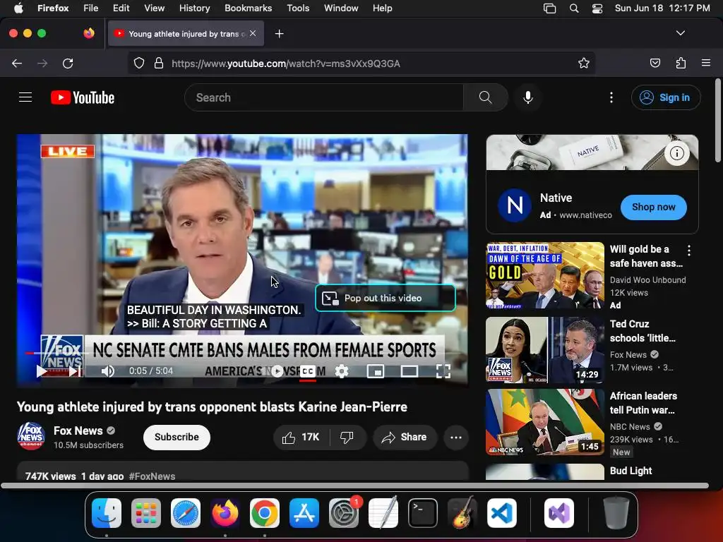Viewport: 723px width, 542px height.
Task: Bookmark this page with the star
Action: pyautogui.click(x=584, y=63)
